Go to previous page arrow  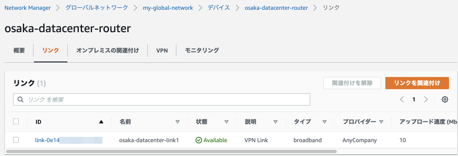(x=402, y=99)
